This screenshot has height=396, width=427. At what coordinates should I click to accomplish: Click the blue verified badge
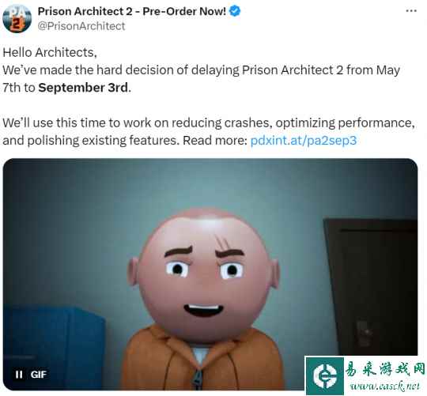235,11
